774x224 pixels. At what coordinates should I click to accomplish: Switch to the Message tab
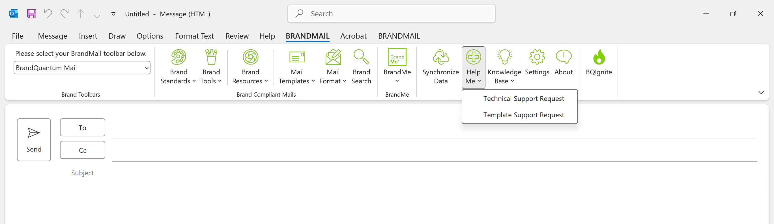click(x=53, y=36)
